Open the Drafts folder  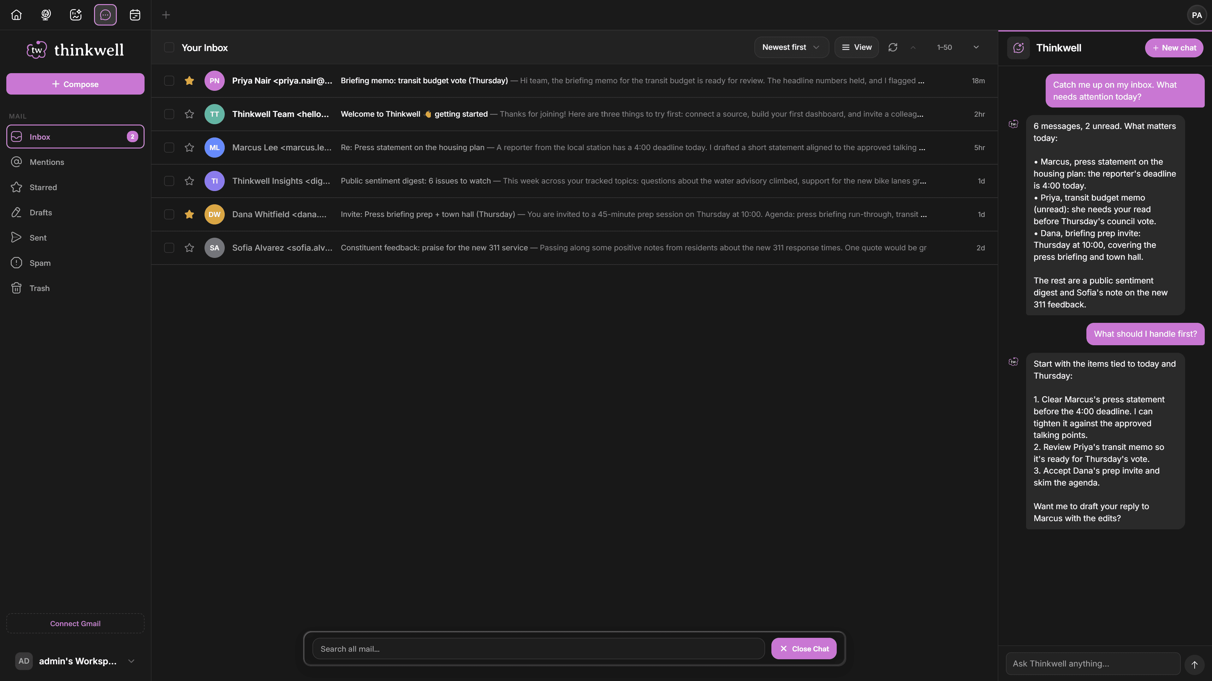click(x=75, y=213)
